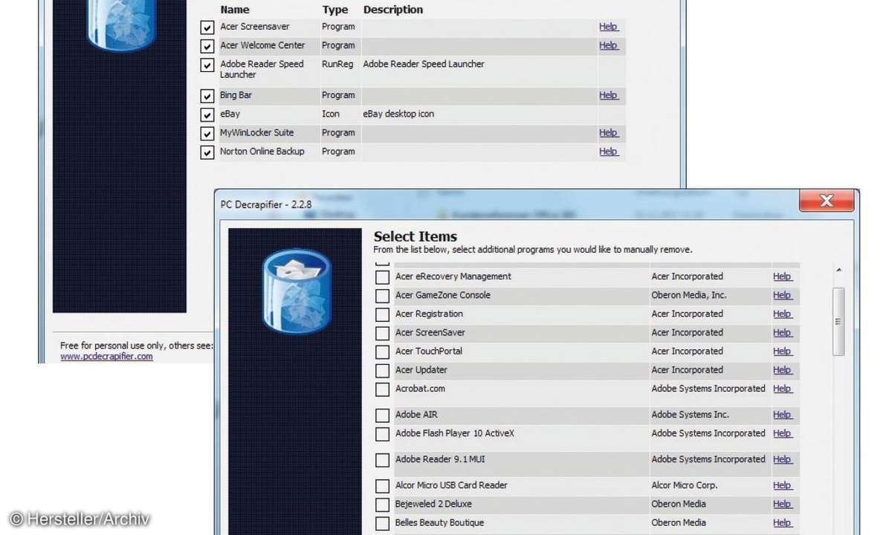Open Help link for Bejeweled 2 Deluxe

(783, 503)
